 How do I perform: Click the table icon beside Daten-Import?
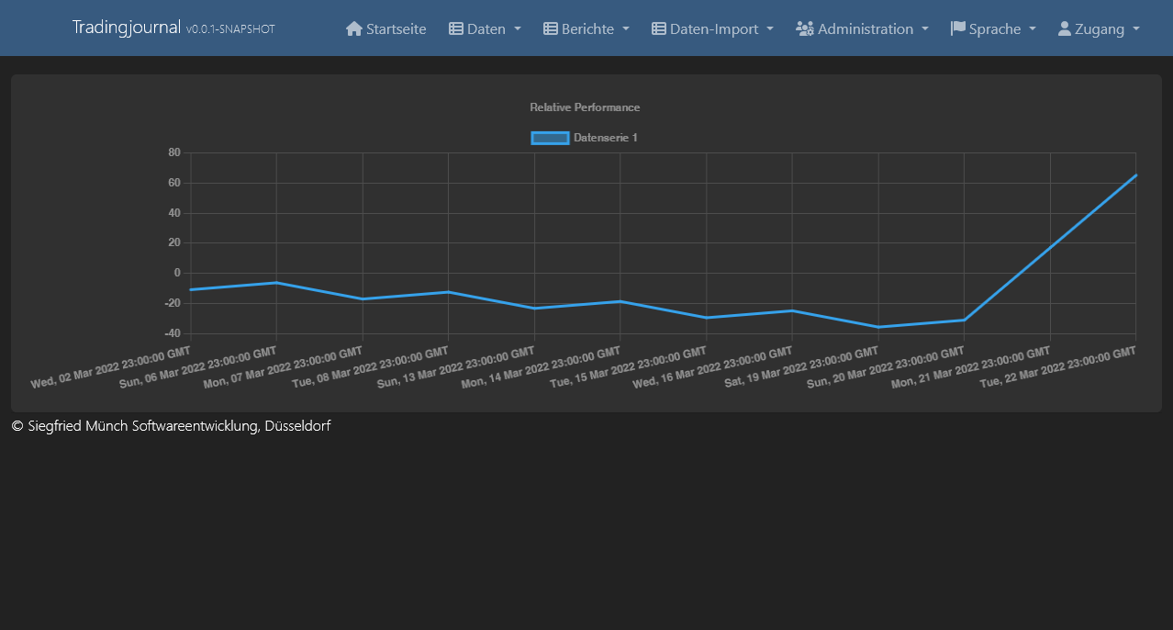659,28
